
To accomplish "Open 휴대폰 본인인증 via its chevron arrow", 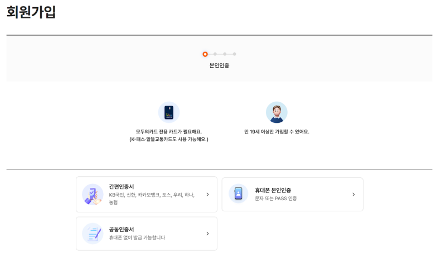I will tap(353, 195).
